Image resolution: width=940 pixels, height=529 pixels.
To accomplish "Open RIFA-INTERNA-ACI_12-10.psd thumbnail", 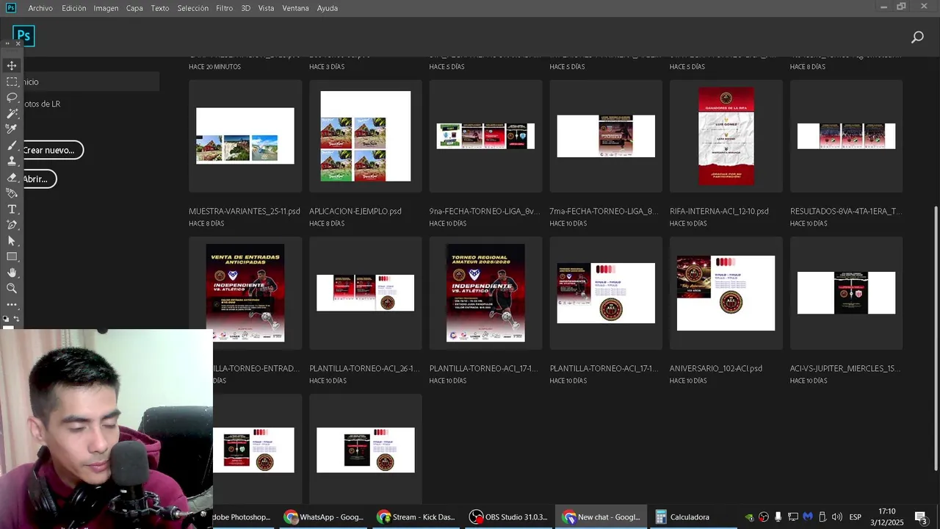I will click(726, 136).
